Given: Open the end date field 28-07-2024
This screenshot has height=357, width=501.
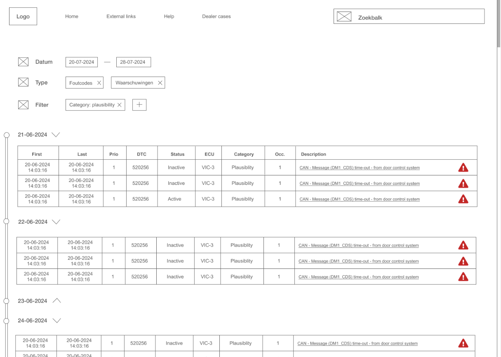Looking at the screenshot, I should [133, 62].
